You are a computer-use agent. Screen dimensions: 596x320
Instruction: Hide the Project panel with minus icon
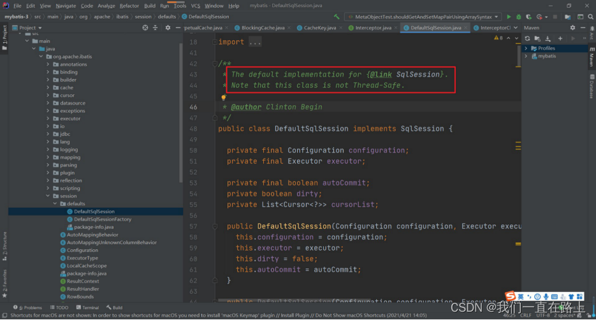tap(178, 28)
